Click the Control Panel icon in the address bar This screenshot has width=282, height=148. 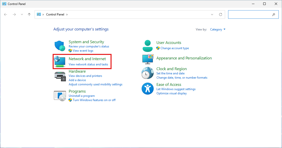coord(39,14)
